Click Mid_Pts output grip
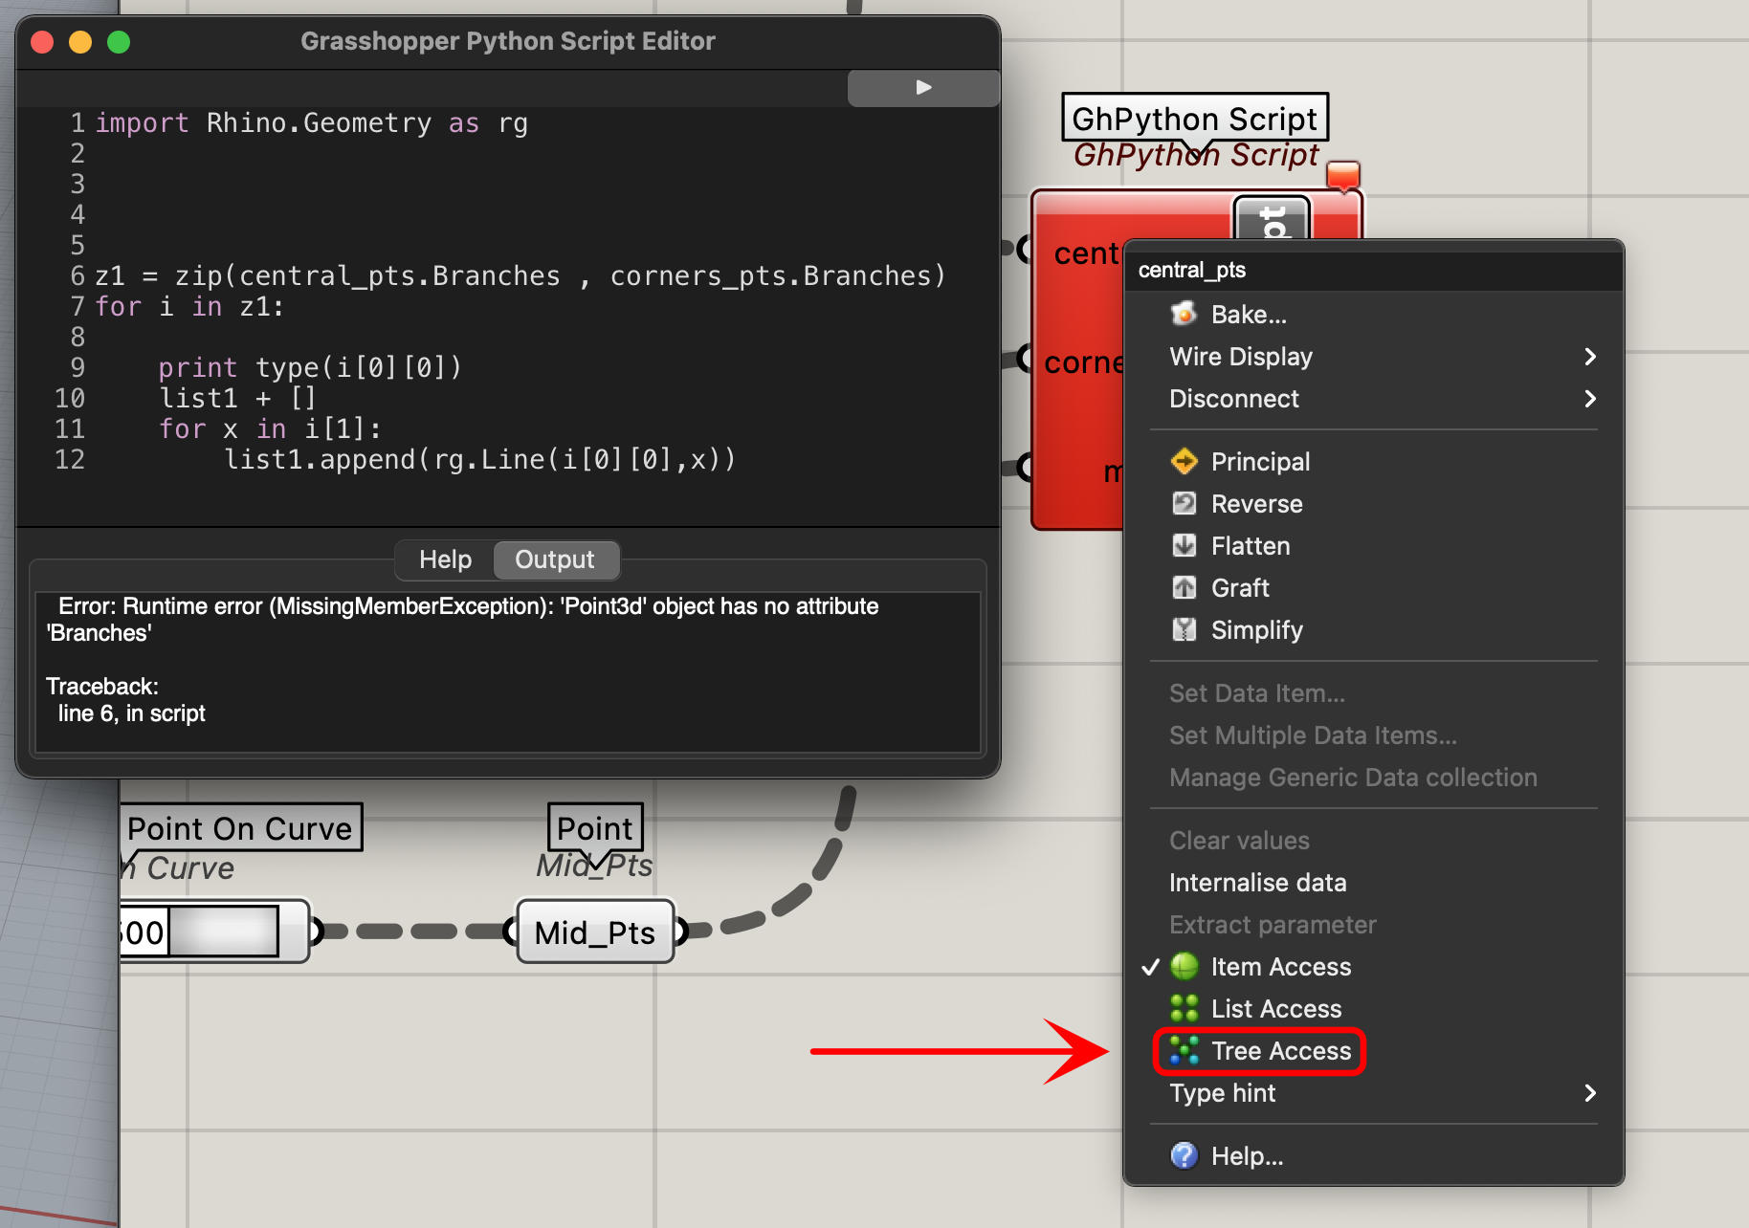This screenshot has height=1228, width=1749. tap(681, 931)
